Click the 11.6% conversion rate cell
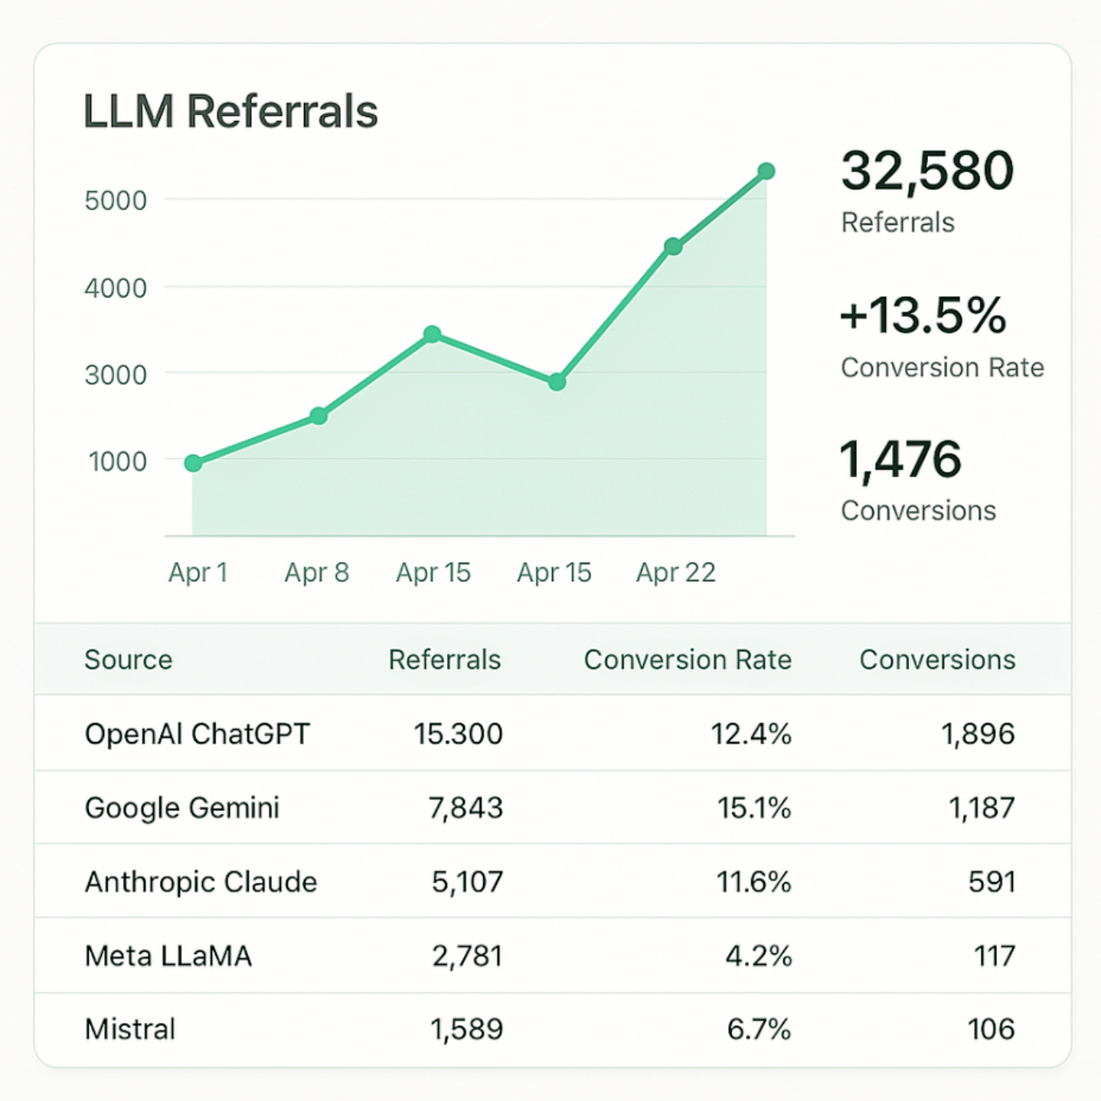1101x1101 pixels. coord(753,882)
